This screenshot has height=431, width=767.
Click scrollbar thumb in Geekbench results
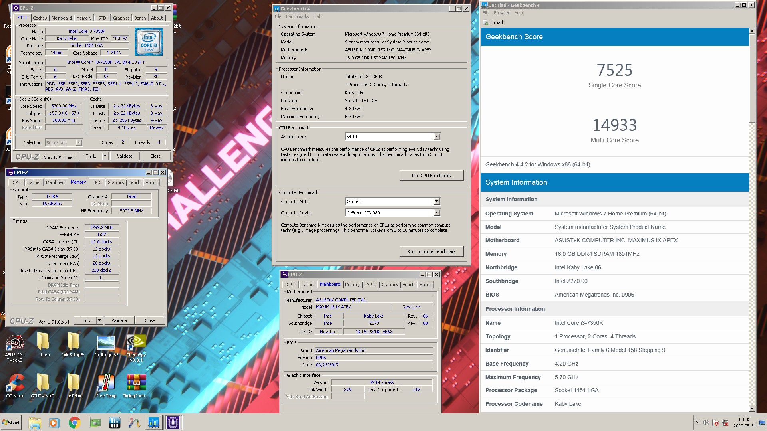752,78
